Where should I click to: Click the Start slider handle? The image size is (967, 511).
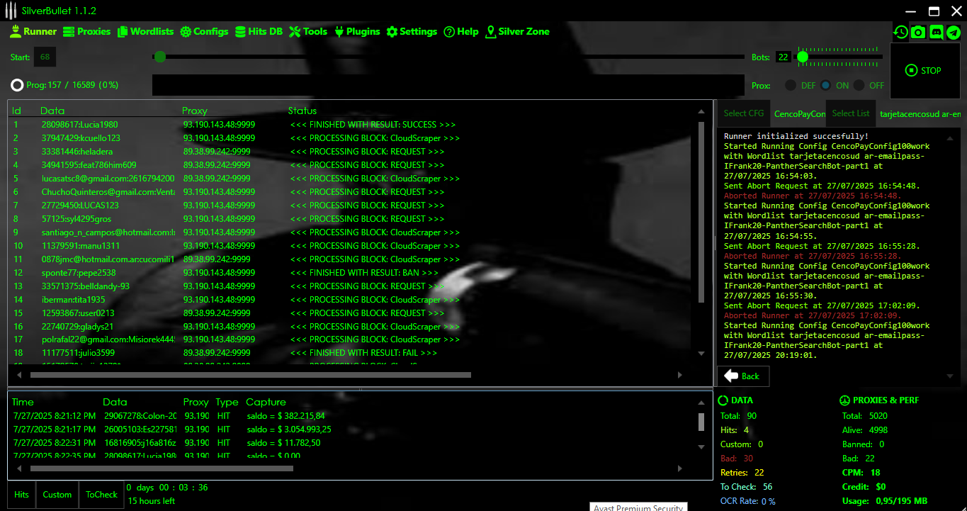tap(160, 57)
